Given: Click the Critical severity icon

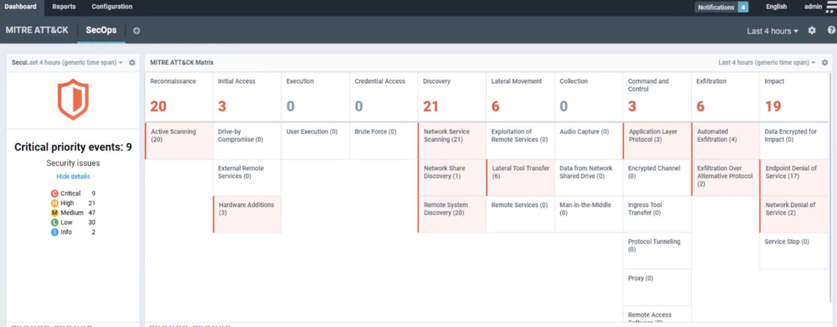Looking at the screenshot, I should (x=54, y=194).
